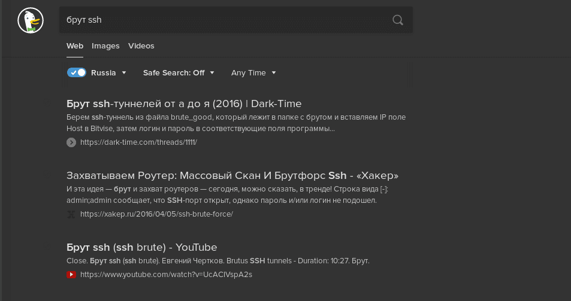571x301 pixels.
Task: Open the «Хакер» router brute-force result title
Action: (232, 175)
